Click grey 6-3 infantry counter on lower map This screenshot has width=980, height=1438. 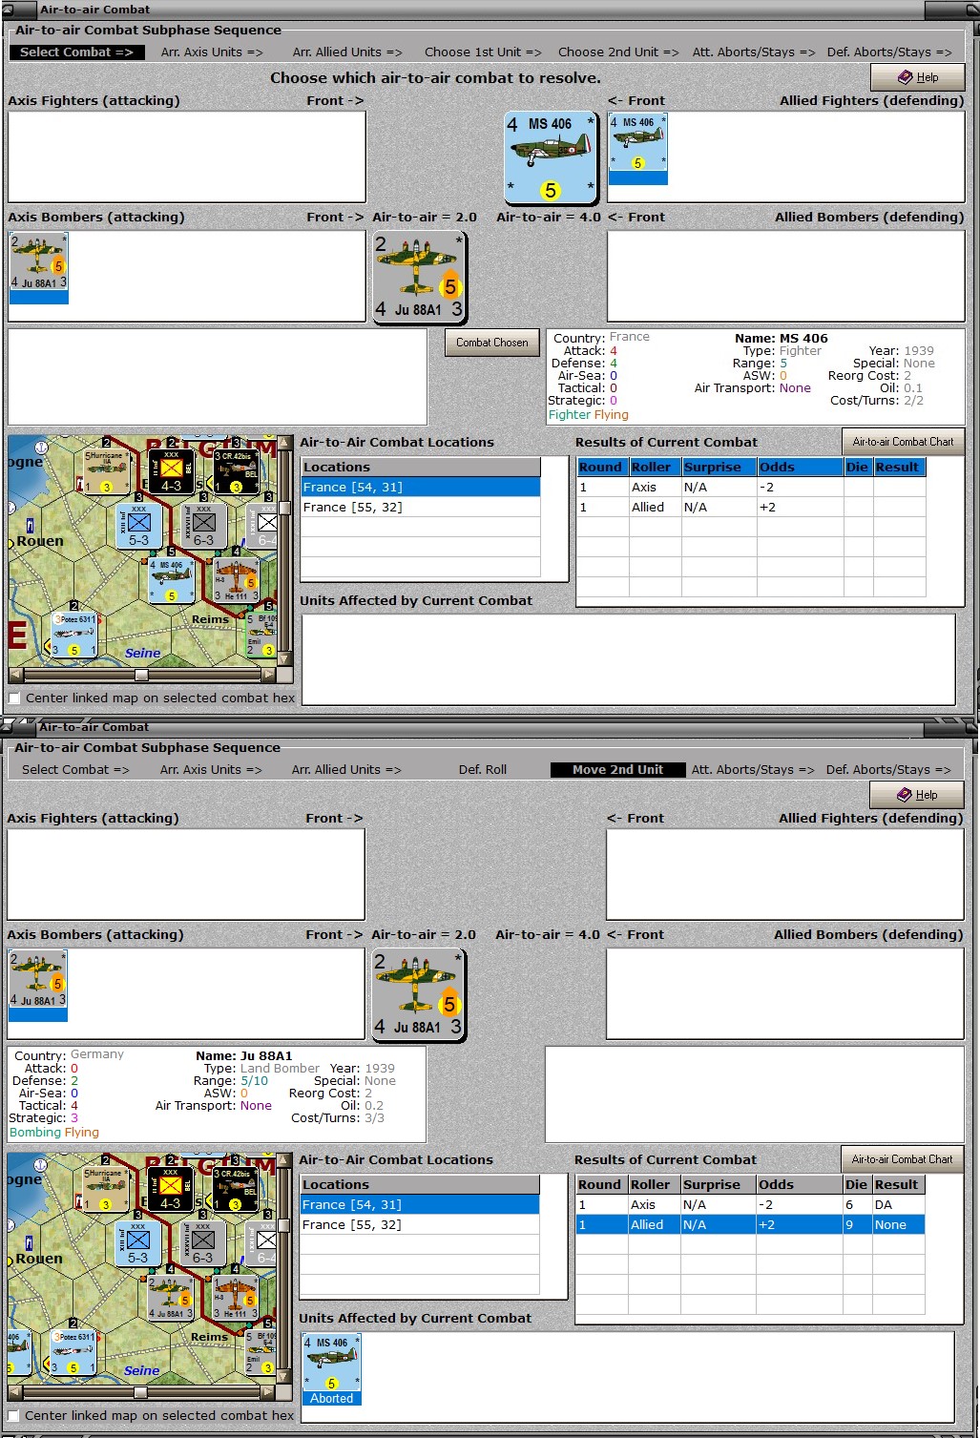[x=202, y=1243]
